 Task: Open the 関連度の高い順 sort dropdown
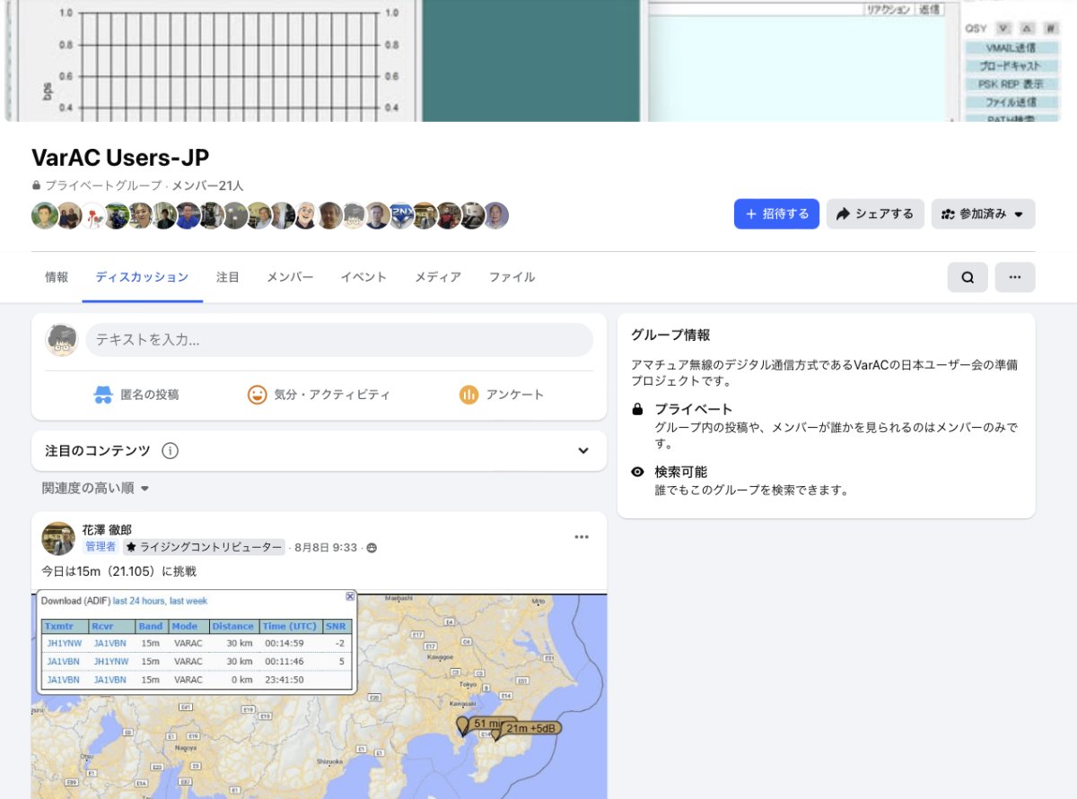pos(96,489)
